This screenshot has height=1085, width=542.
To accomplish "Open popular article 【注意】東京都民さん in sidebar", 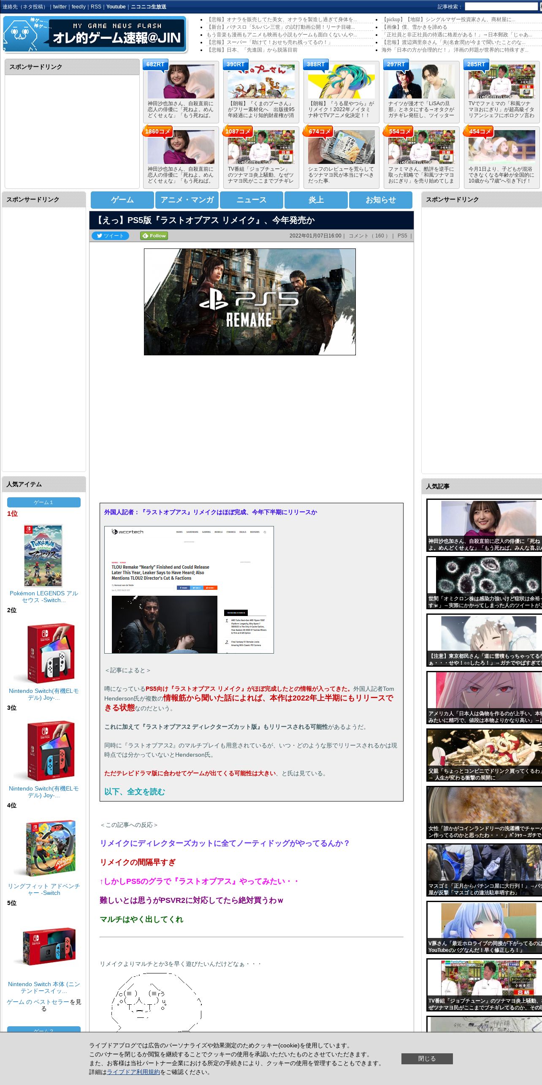I will tap(484, 640).
